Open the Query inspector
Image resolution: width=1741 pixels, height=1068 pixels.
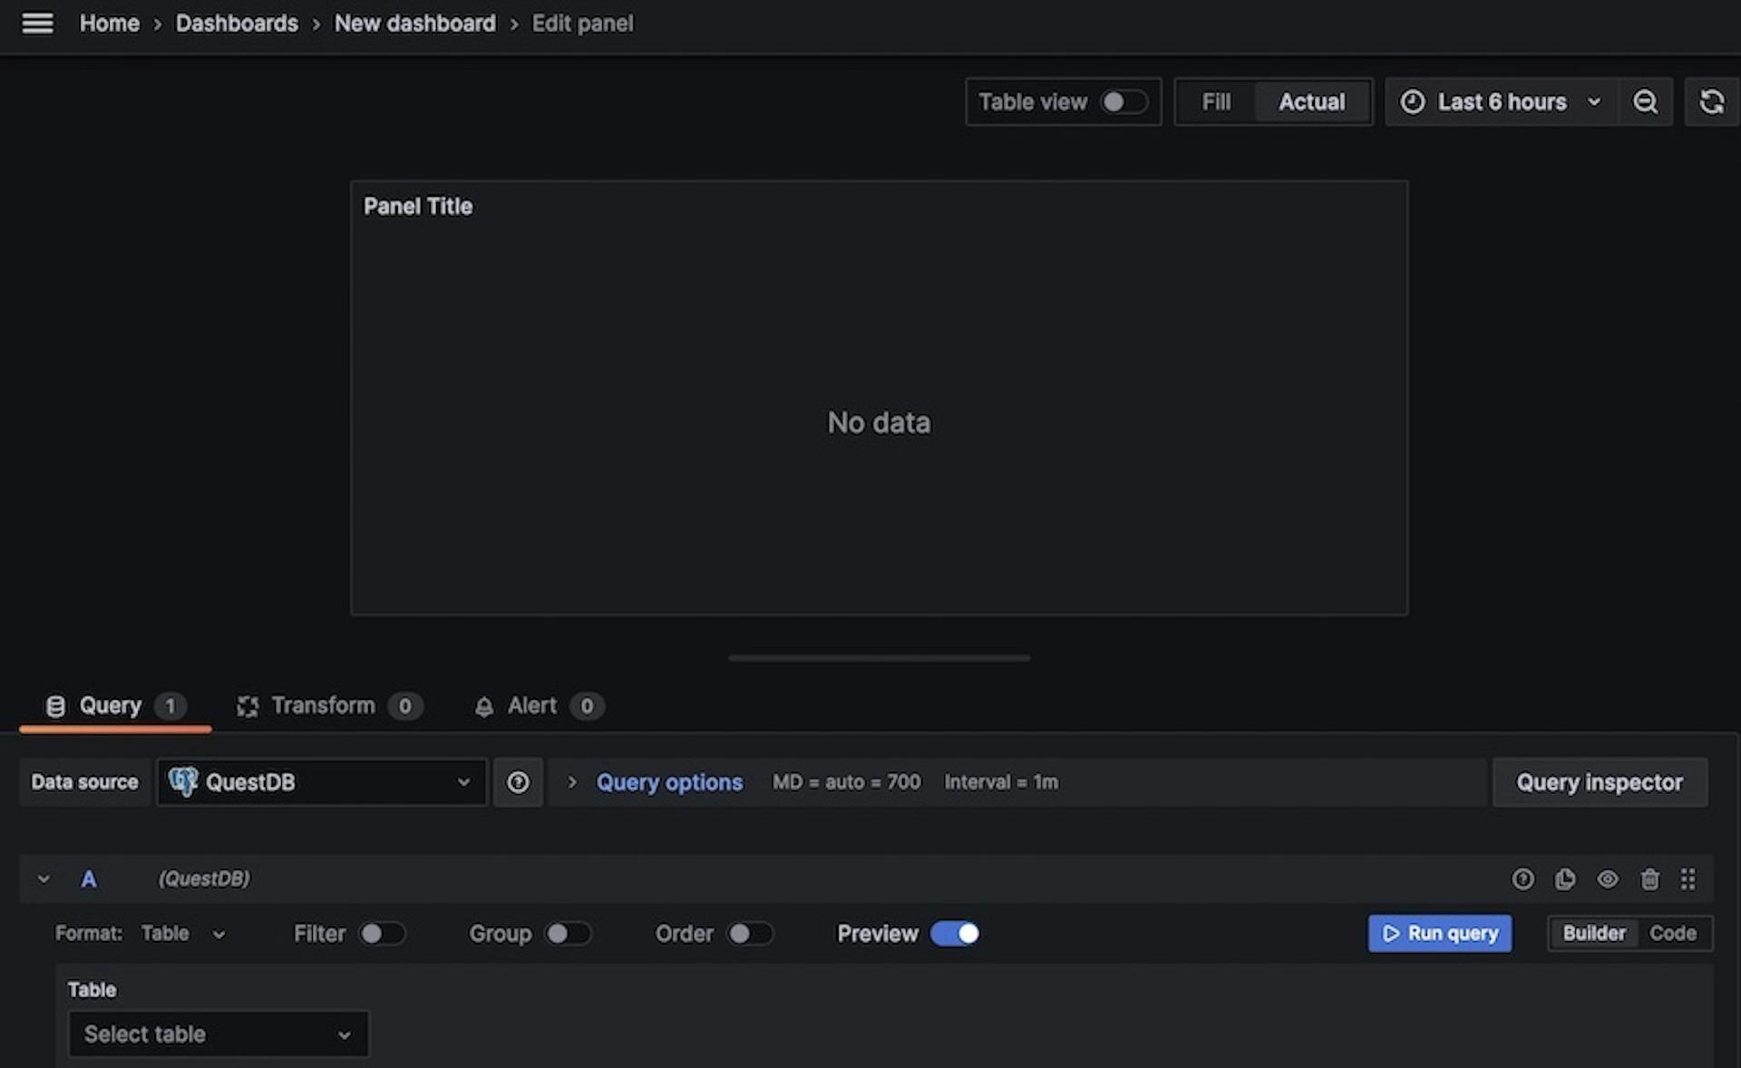pos(1600,782)
